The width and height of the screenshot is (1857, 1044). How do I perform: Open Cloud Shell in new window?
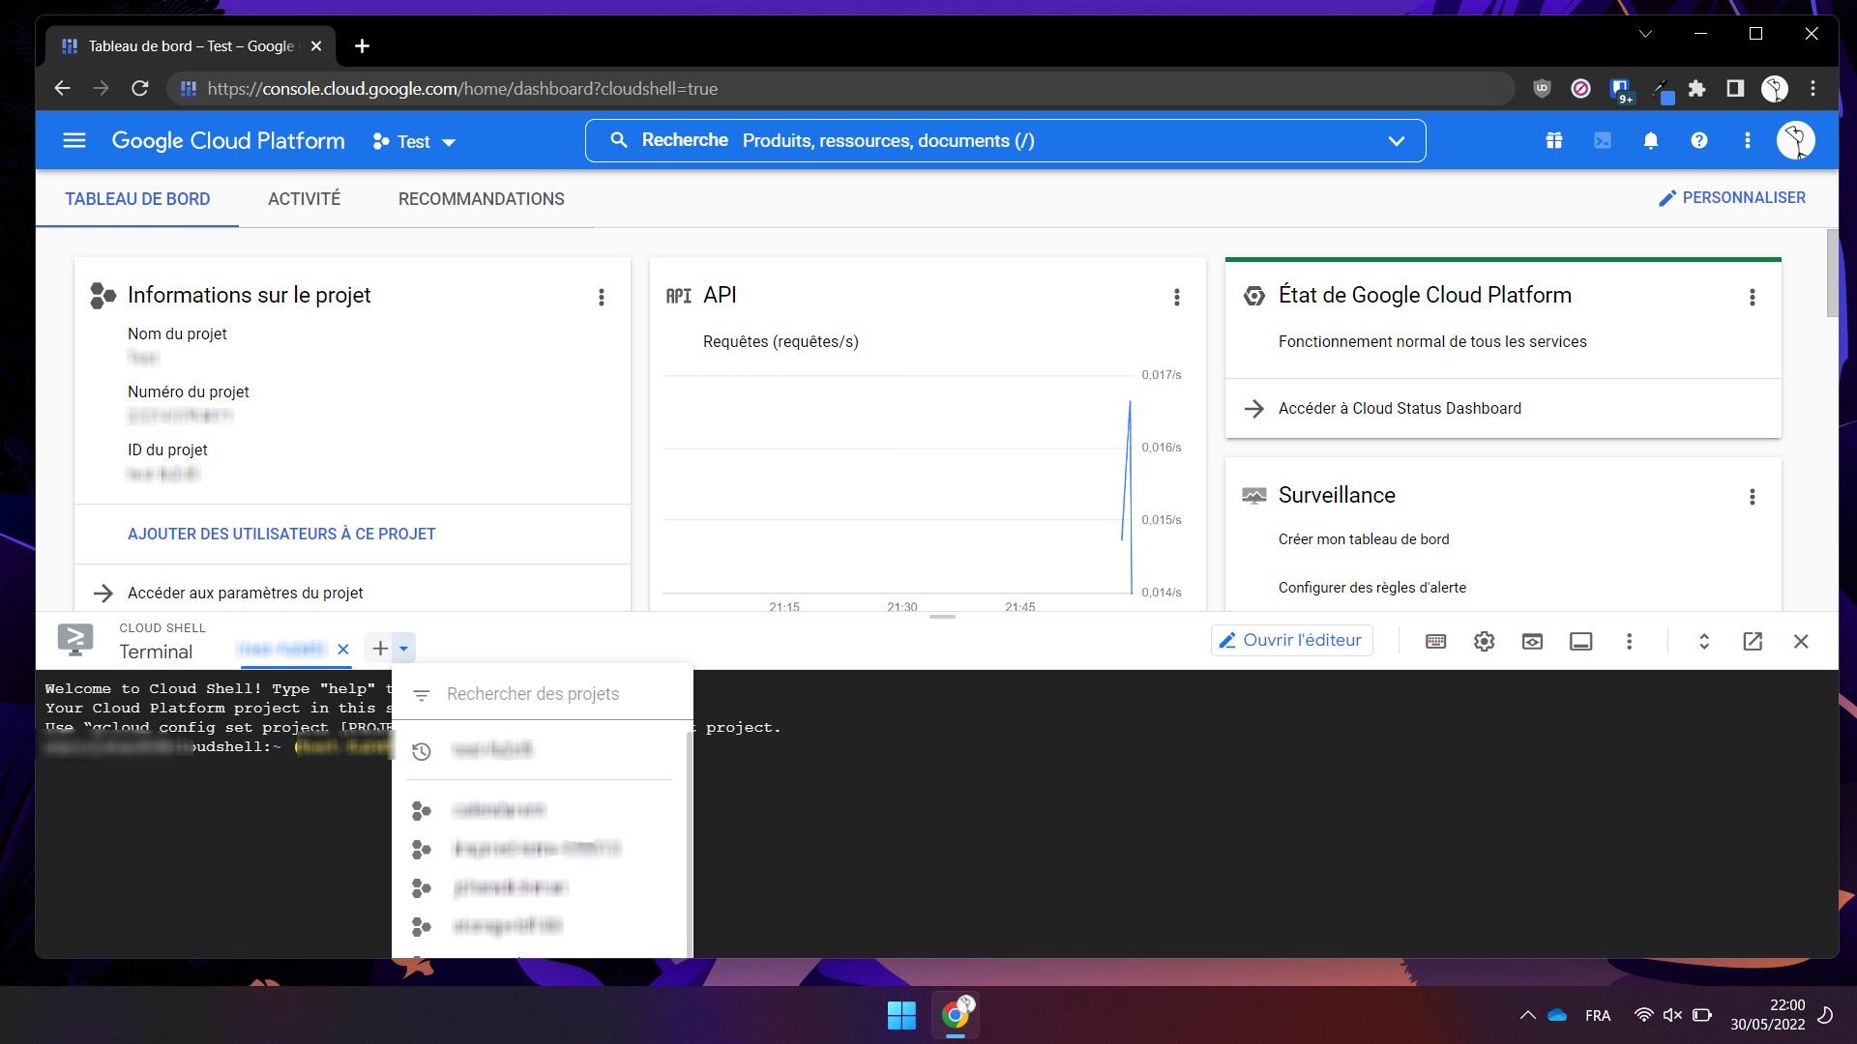coord(1753,642)
